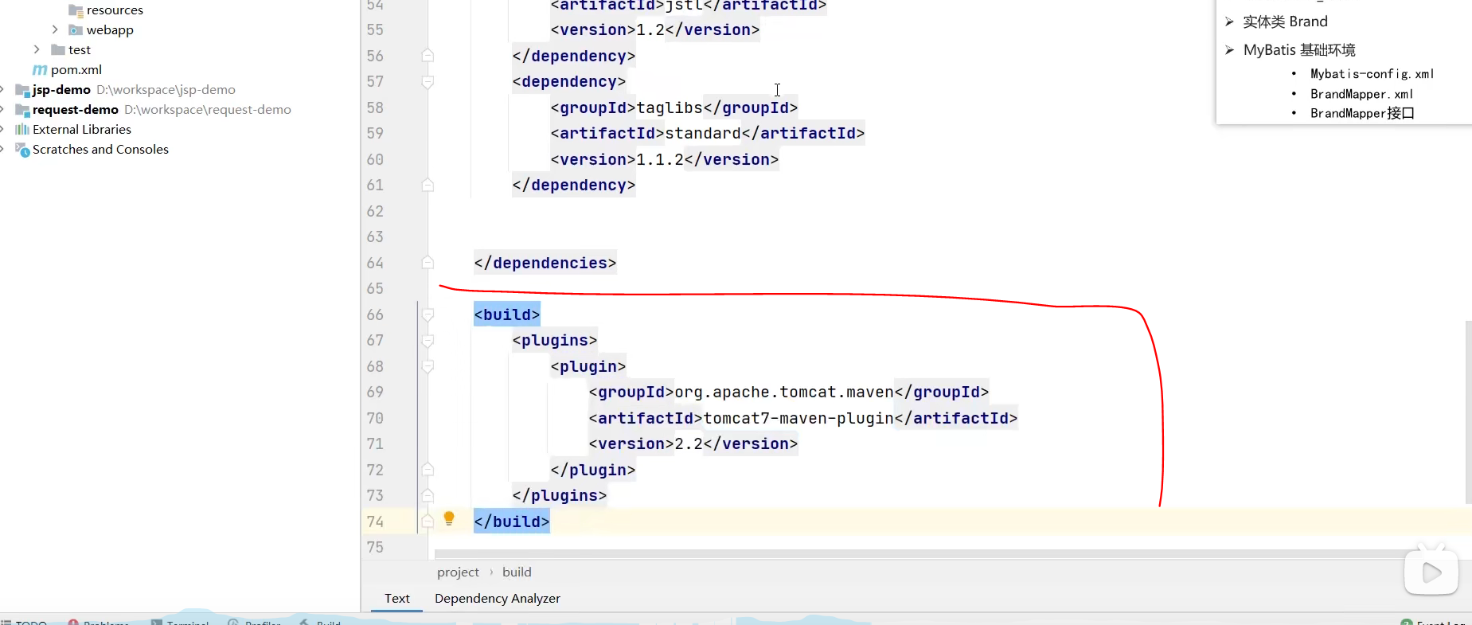Click the External Libraries icon
This screenshot has width=1472, height=625.
(22, 130)
